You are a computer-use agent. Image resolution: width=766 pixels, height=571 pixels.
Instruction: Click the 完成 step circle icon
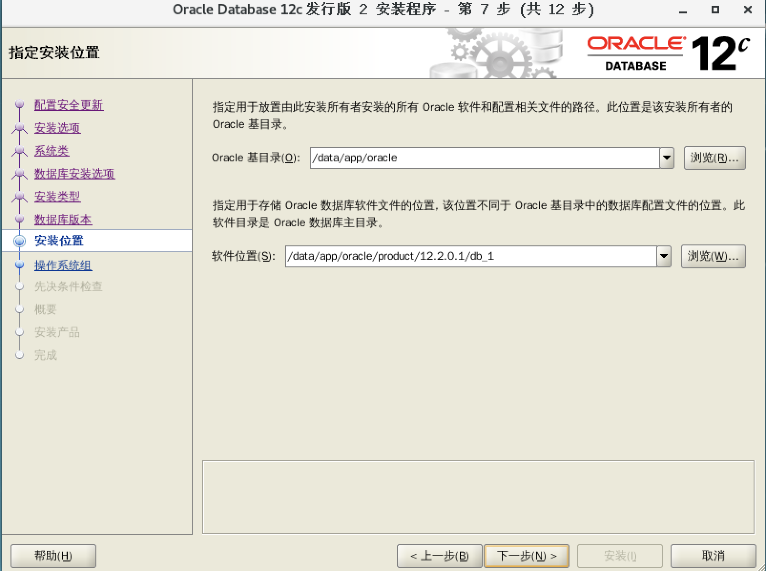click(19, 355)
